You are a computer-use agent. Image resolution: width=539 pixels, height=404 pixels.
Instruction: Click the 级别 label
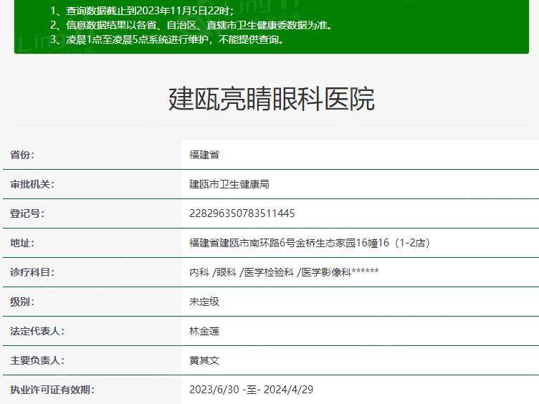pos(22,302)
